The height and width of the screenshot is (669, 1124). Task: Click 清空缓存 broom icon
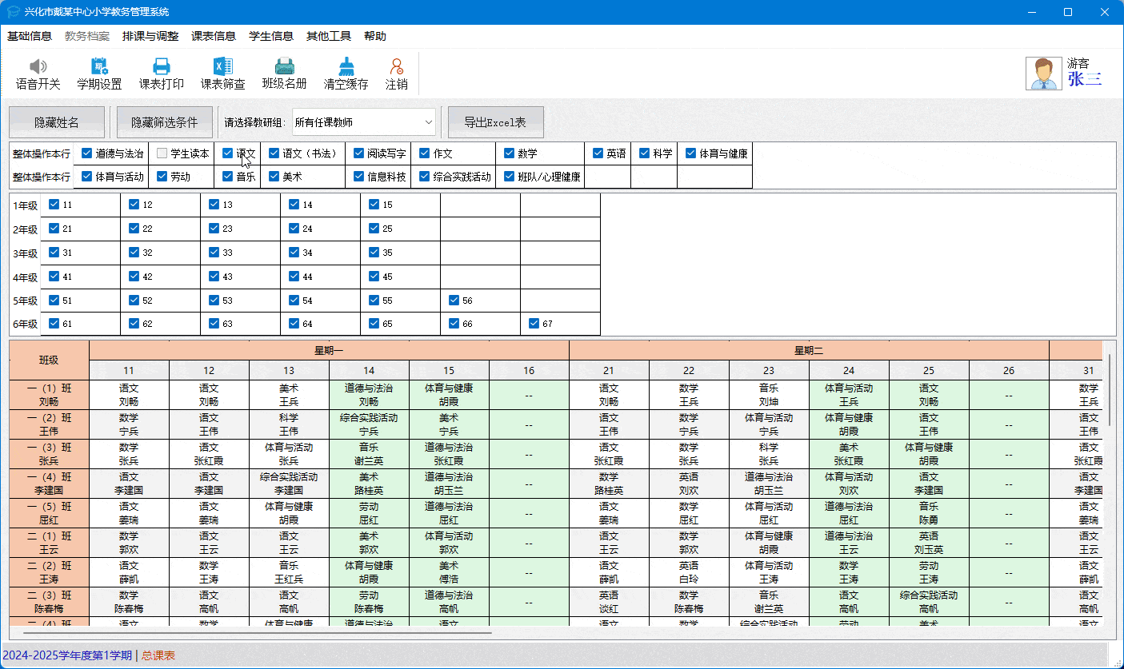346,67
